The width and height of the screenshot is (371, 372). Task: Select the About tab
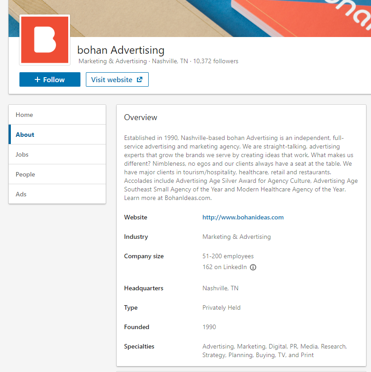[x=25, y=135]
